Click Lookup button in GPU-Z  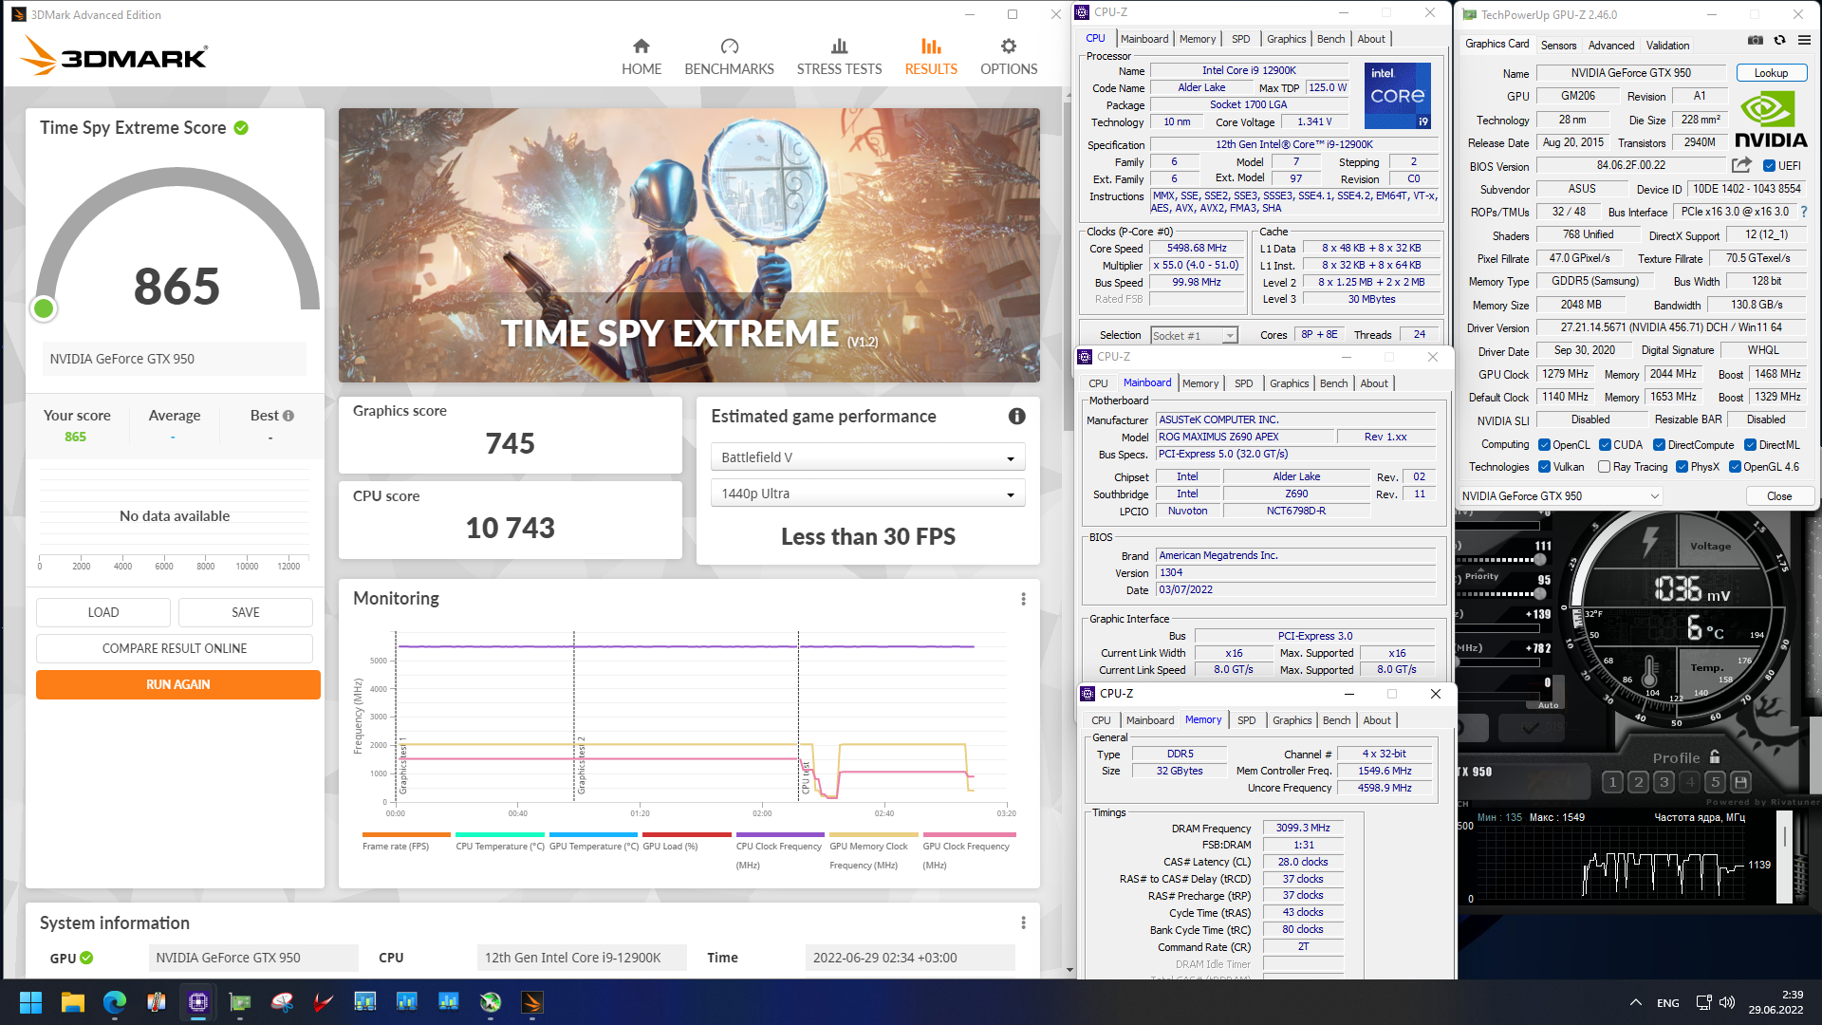[x=1771, y=73]
